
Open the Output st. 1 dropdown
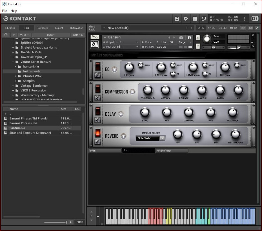(121, 42)
